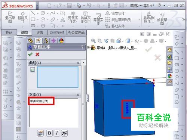Click the Print icon
This screenshot has width=187, height=140.
(x=79, y=6)
